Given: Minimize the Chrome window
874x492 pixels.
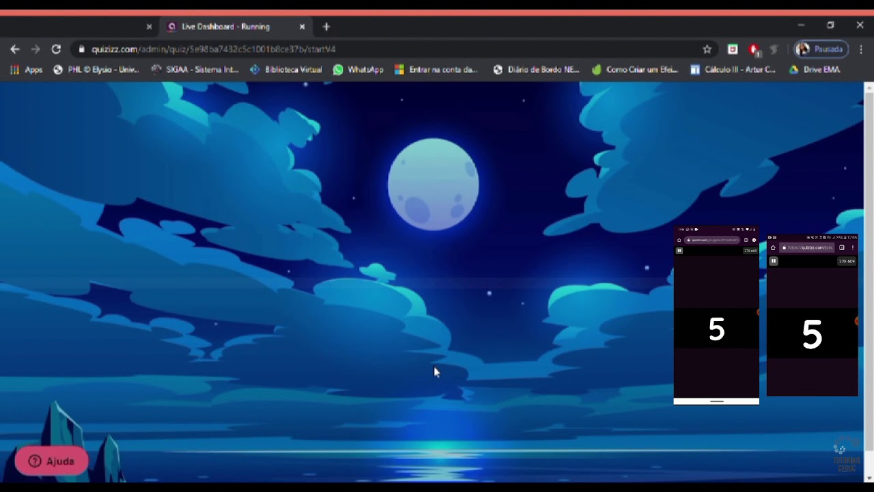Looking at the screenshot, I should pyautogui.click(x=801, y=25).
